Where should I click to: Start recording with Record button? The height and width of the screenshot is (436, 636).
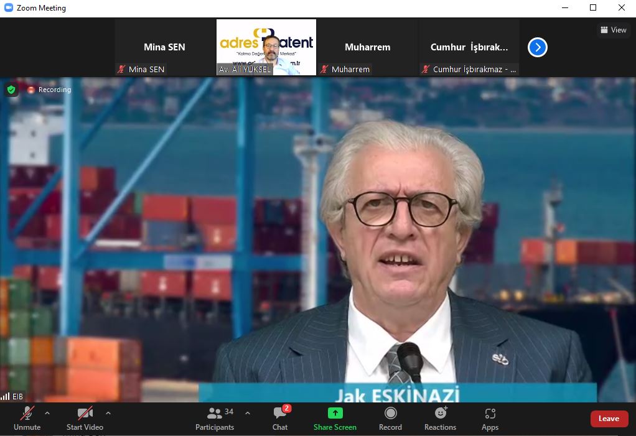pyautogui.click(x=390, y=419)
